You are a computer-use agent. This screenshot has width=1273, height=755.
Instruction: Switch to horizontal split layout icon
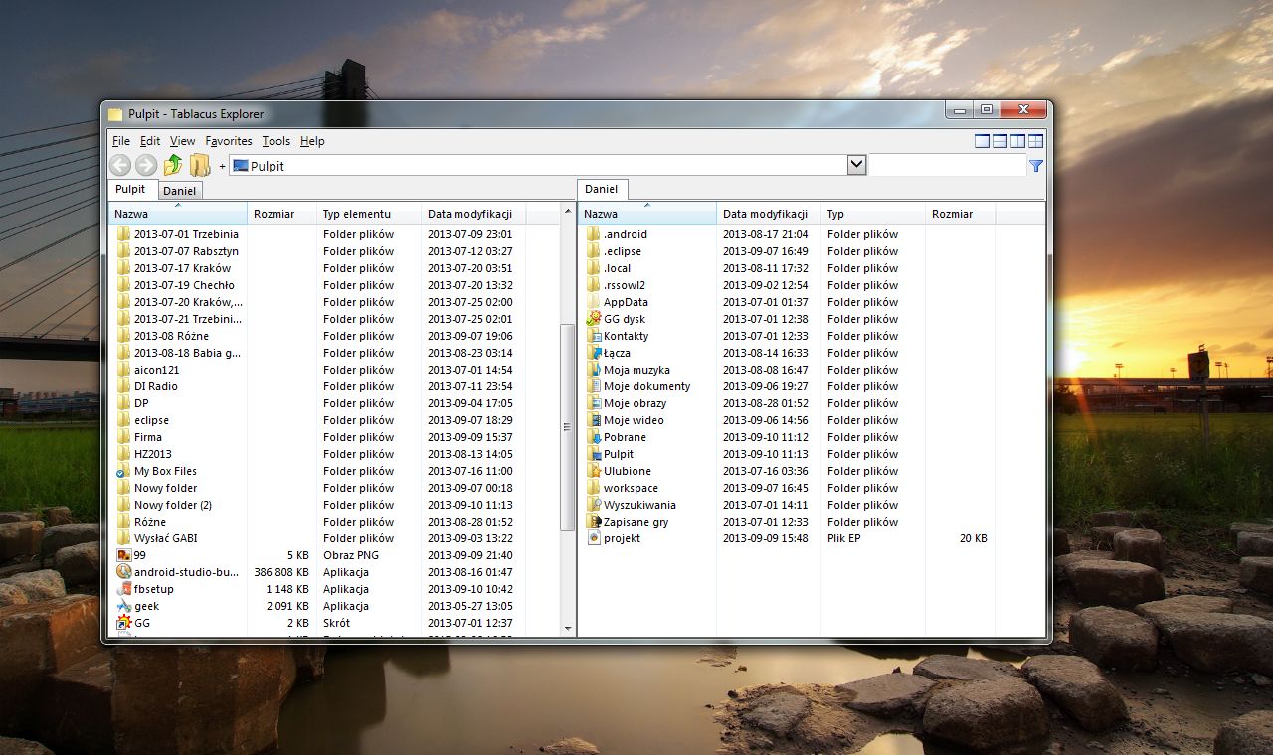[x=1000, y=141]
